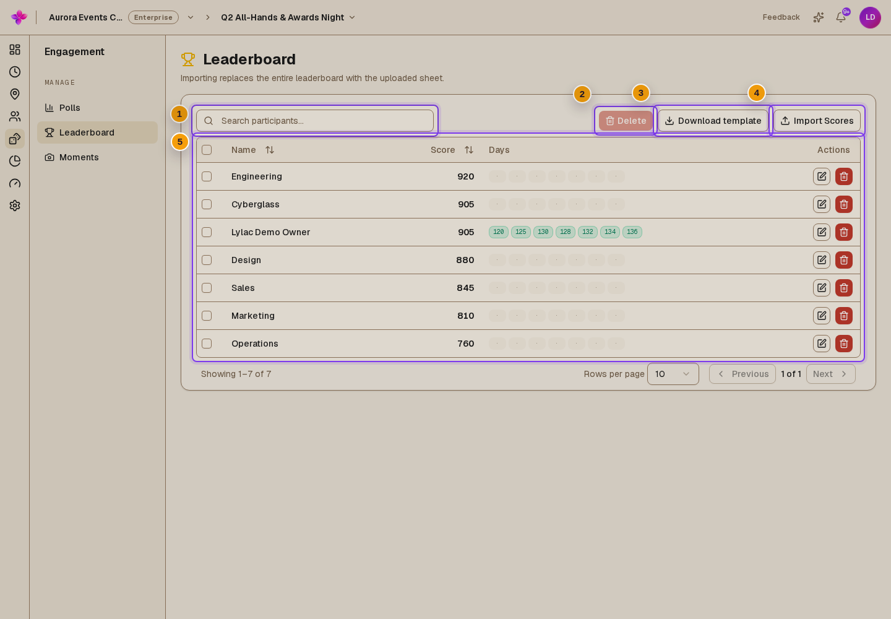
Task: Click the score 760 cell
Action: (466, 344)
